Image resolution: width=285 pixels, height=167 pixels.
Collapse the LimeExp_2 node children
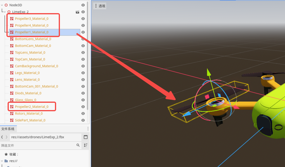(5, 12)
